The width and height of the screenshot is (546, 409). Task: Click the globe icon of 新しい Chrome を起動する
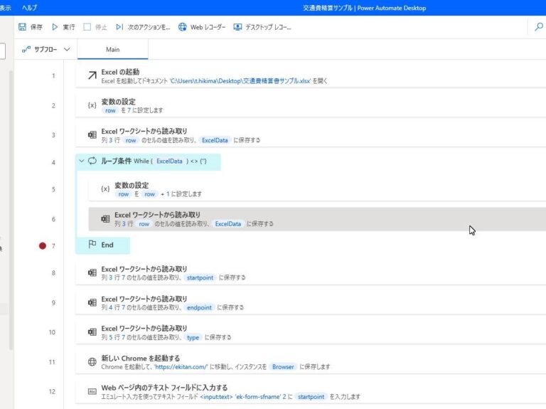(92, 361)
